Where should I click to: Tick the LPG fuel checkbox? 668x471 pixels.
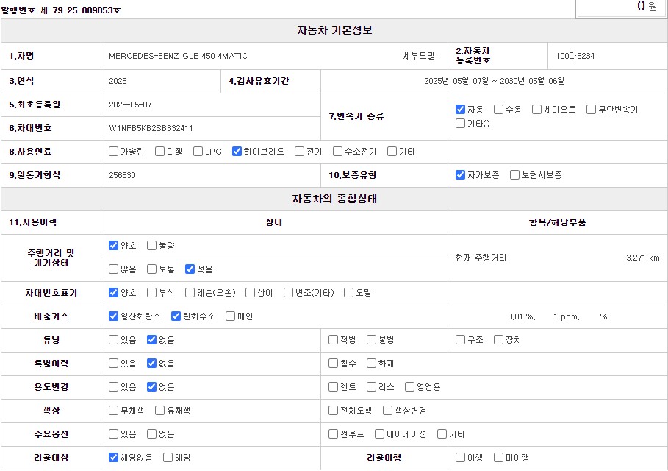click(198, 152)
